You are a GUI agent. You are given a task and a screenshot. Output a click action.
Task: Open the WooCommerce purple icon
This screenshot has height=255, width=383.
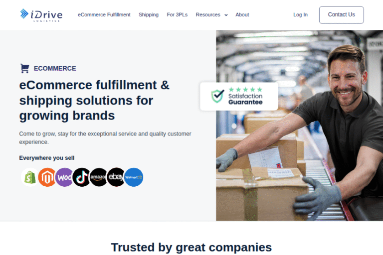(64, 177)
